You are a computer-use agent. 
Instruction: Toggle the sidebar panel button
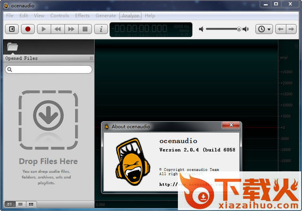[x=12, y=29]
